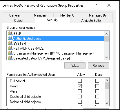The height and width of the screenshot is (110, 120).
Task: Click the Organization Management group icon
Action: coord(10,53)
